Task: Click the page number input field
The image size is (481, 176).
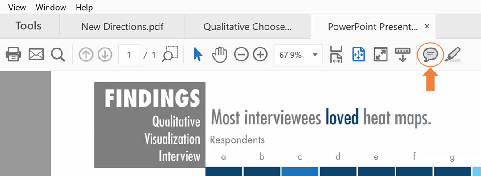Action: [x=129, y=55]
